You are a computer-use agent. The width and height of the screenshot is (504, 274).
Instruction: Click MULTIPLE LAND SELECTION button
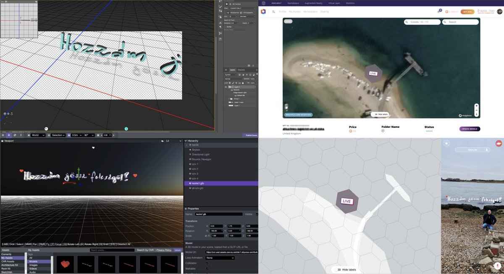pyautogui.click(x=298, y=114)
